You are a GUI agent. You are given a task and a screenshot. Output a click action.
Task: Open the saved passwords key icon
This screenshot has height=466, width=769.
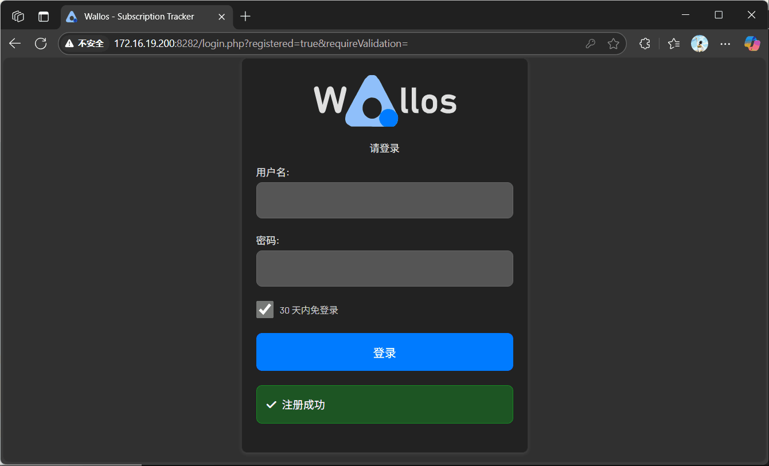[x=590, y=44]
